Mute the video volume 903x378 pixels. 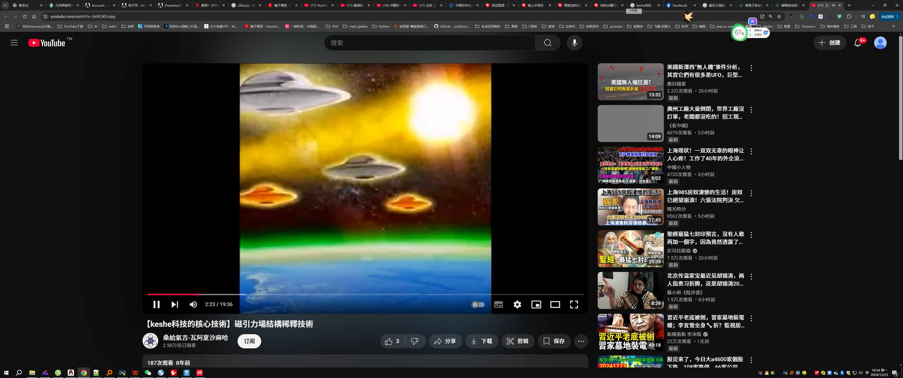pos(193,304)
